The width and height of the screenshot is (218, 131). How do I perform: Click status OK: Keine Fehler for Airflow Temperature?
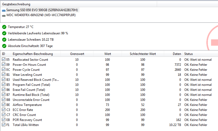pyautogui.click(x=196, y=105)
